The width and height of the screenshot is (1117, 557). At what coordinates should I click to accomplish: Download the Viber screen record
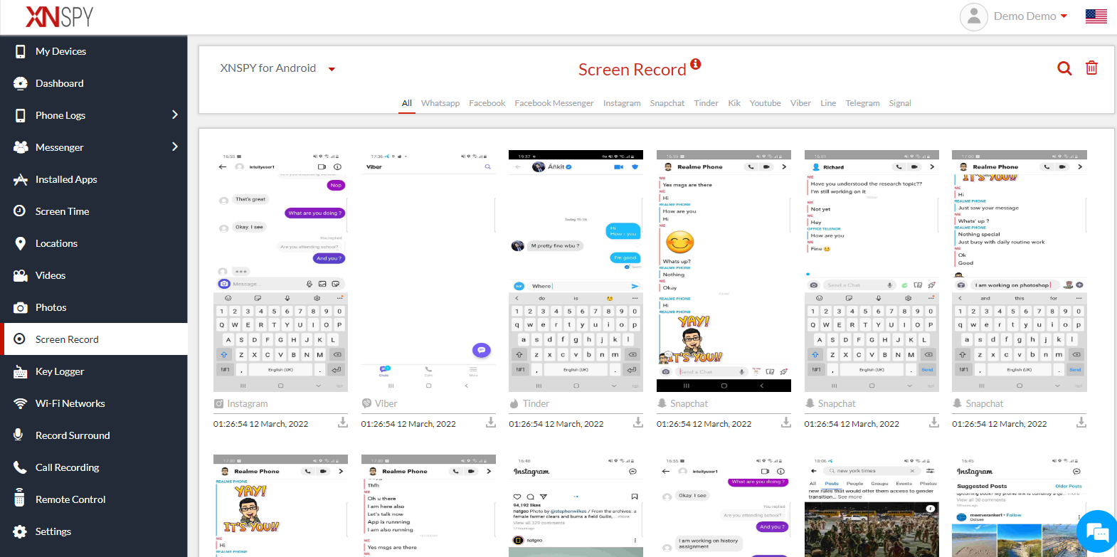pyautogui.click(x=491, y=423)
